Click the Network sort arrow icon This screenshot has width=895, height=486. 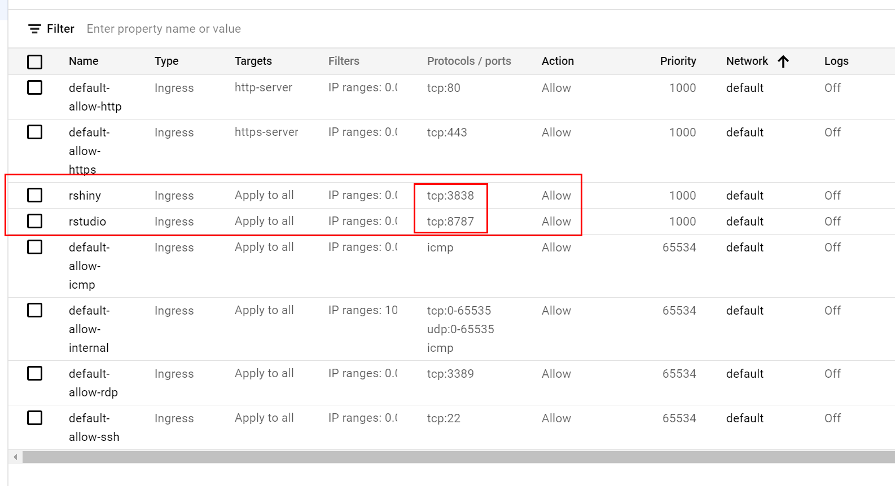point(783,61)
